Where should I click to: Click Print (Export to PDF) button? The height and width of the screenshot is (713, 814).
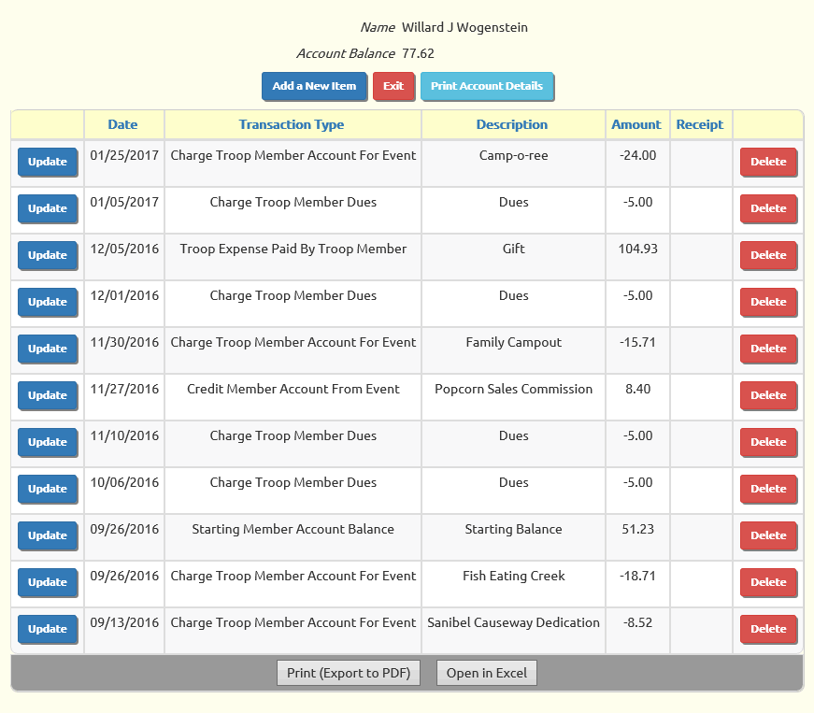click(349, 673)
